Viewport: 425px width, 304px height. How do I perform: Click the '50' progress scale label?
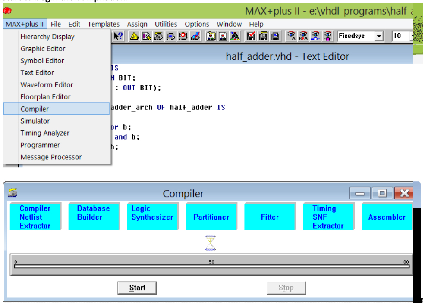(x=211, y=261)
